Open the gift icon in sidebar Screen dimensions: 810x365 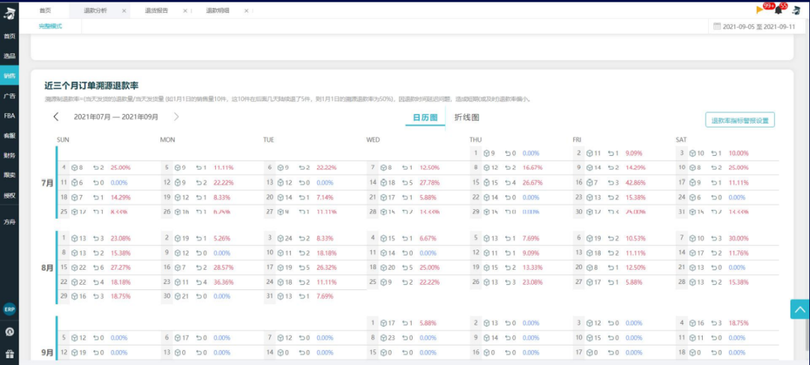tap(9, 355)
